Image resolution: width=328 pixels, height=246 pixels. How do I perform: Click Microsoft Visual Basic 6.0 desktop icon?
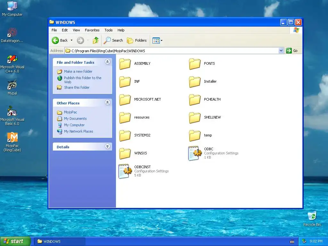click(x=12, y=111)
